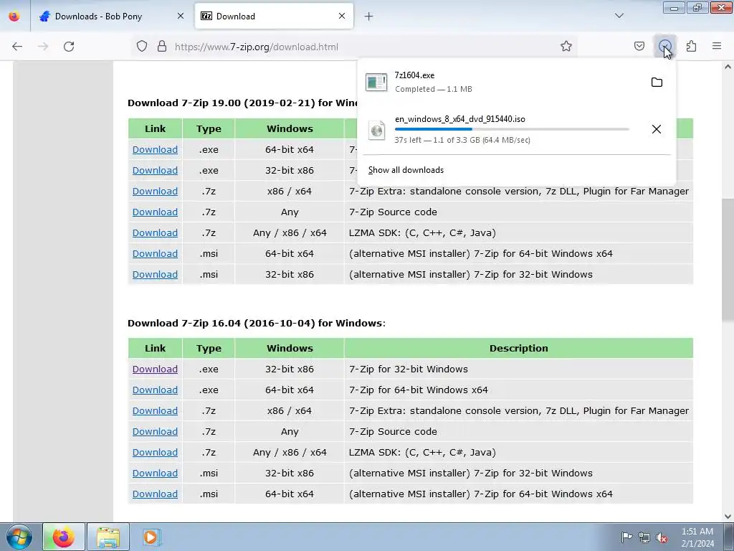Launch Windows Media Player from taskbar
This screenshot has height=551, width=734.
[x=152, y=537]
